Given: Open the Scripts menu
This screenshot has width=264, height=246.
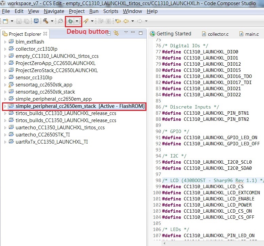Looking at the screenshot, I should coord(111,11).
